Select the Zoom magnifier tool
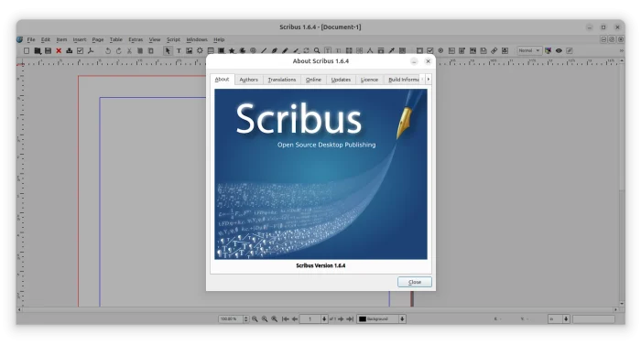Image resolution: width=641 pixels, height=345 pixels. point(317,50)
